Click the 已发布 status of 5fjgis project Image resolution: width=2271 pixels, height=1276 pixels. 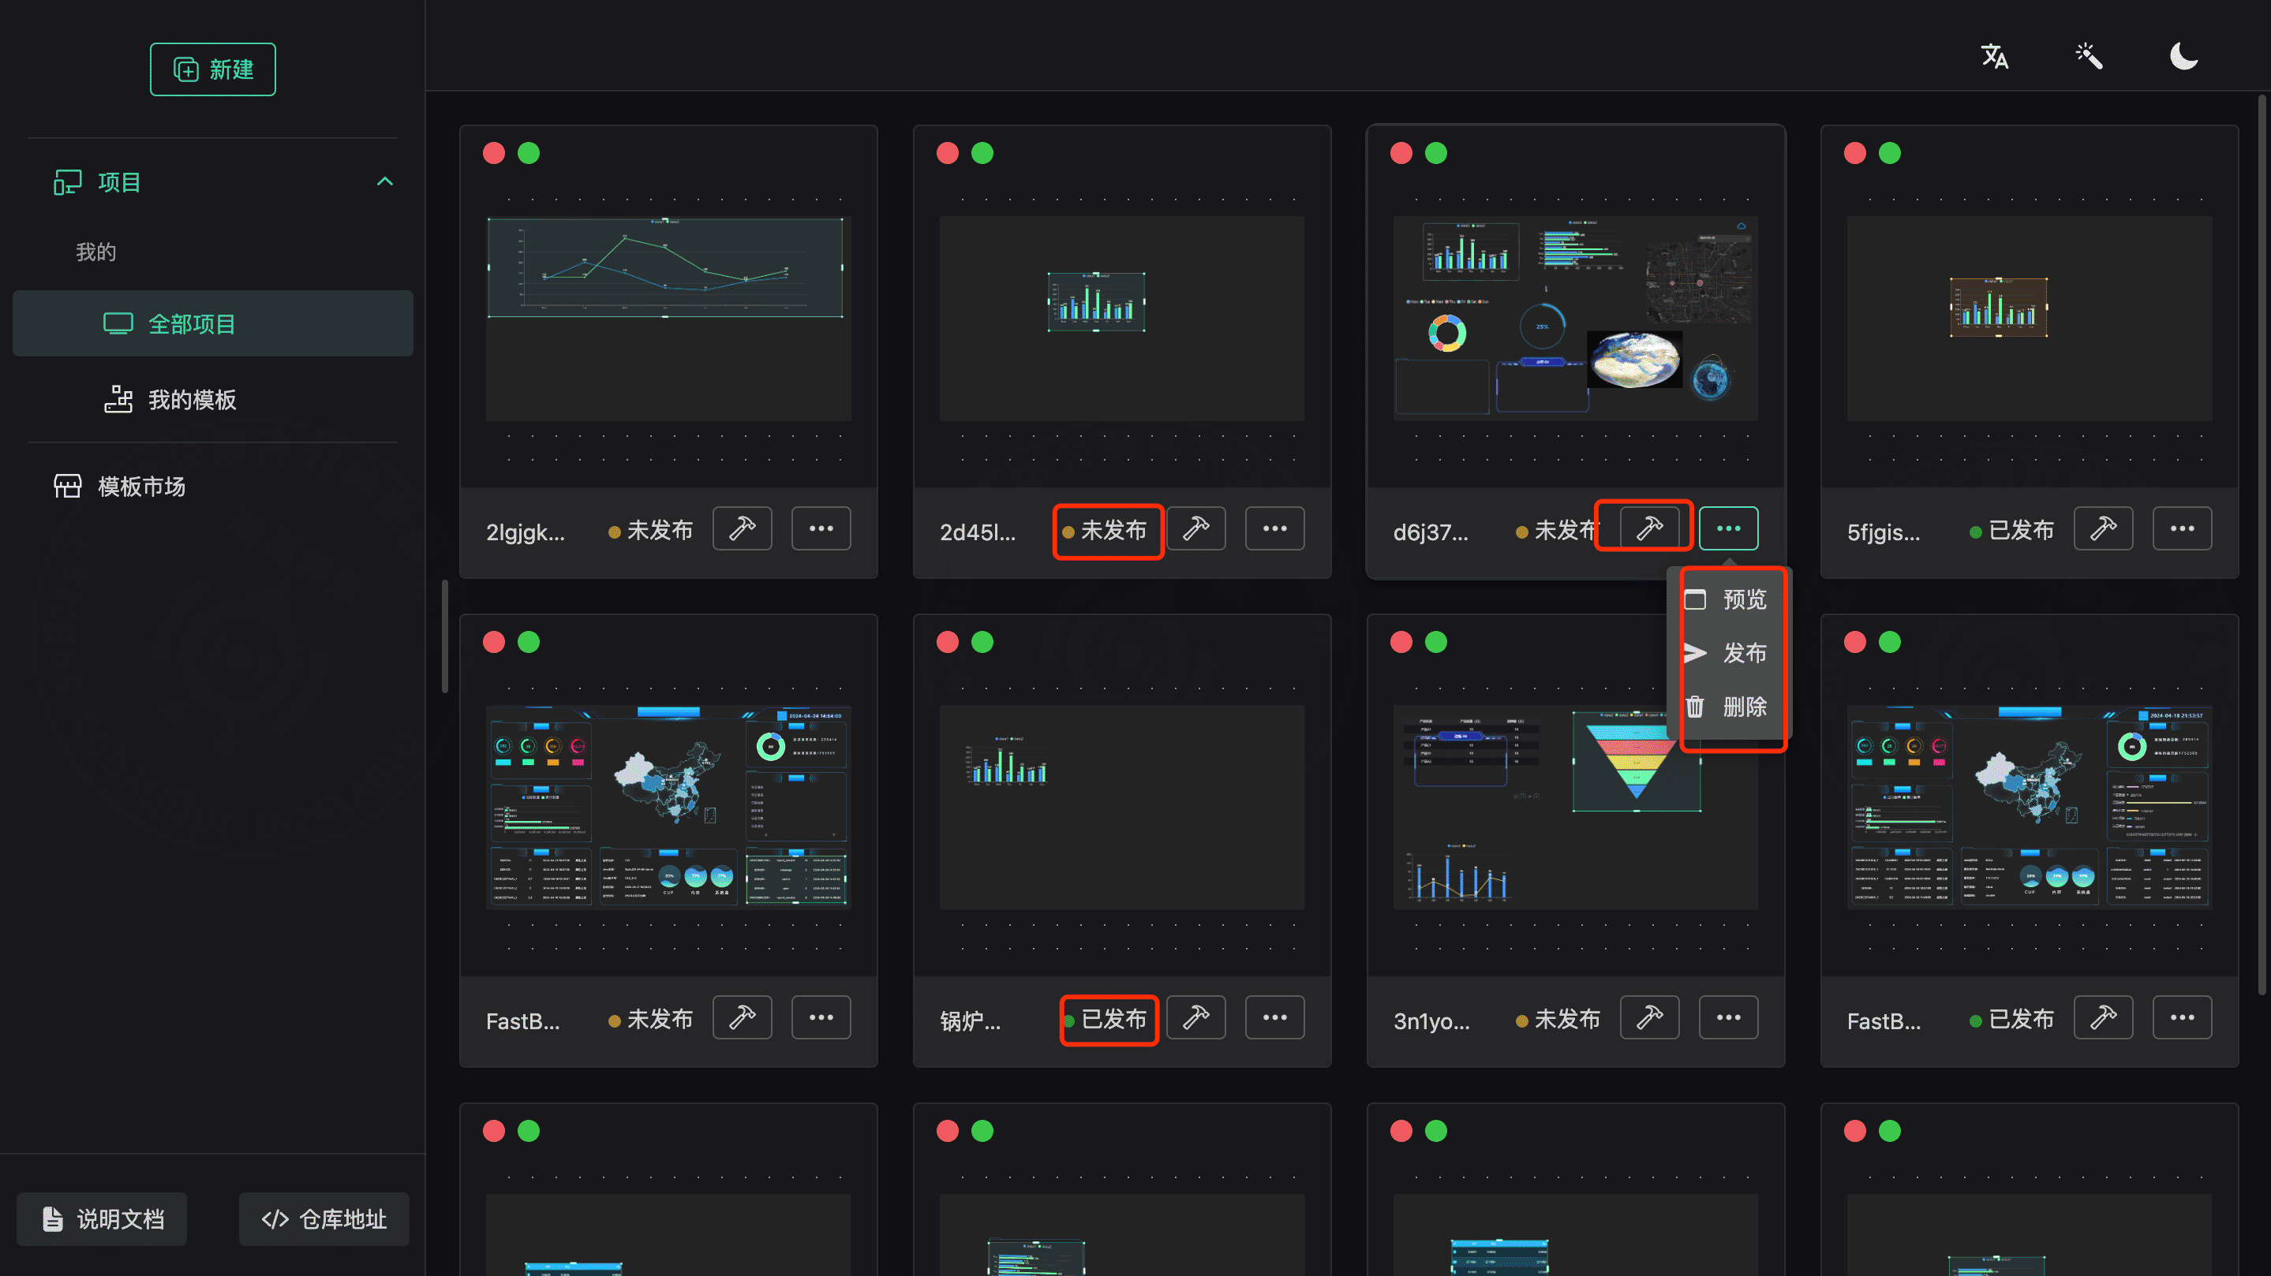tap(2012, 531)
